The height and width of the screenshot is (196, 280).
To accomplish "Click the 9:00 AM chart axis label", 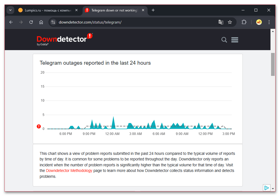I will pos(182,134).
